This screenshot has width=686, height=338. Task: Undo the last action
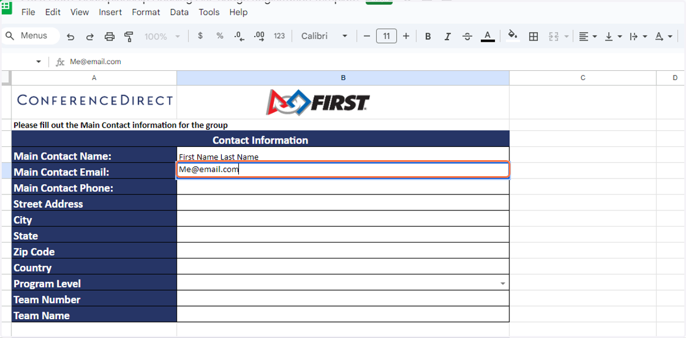[71, 37]
